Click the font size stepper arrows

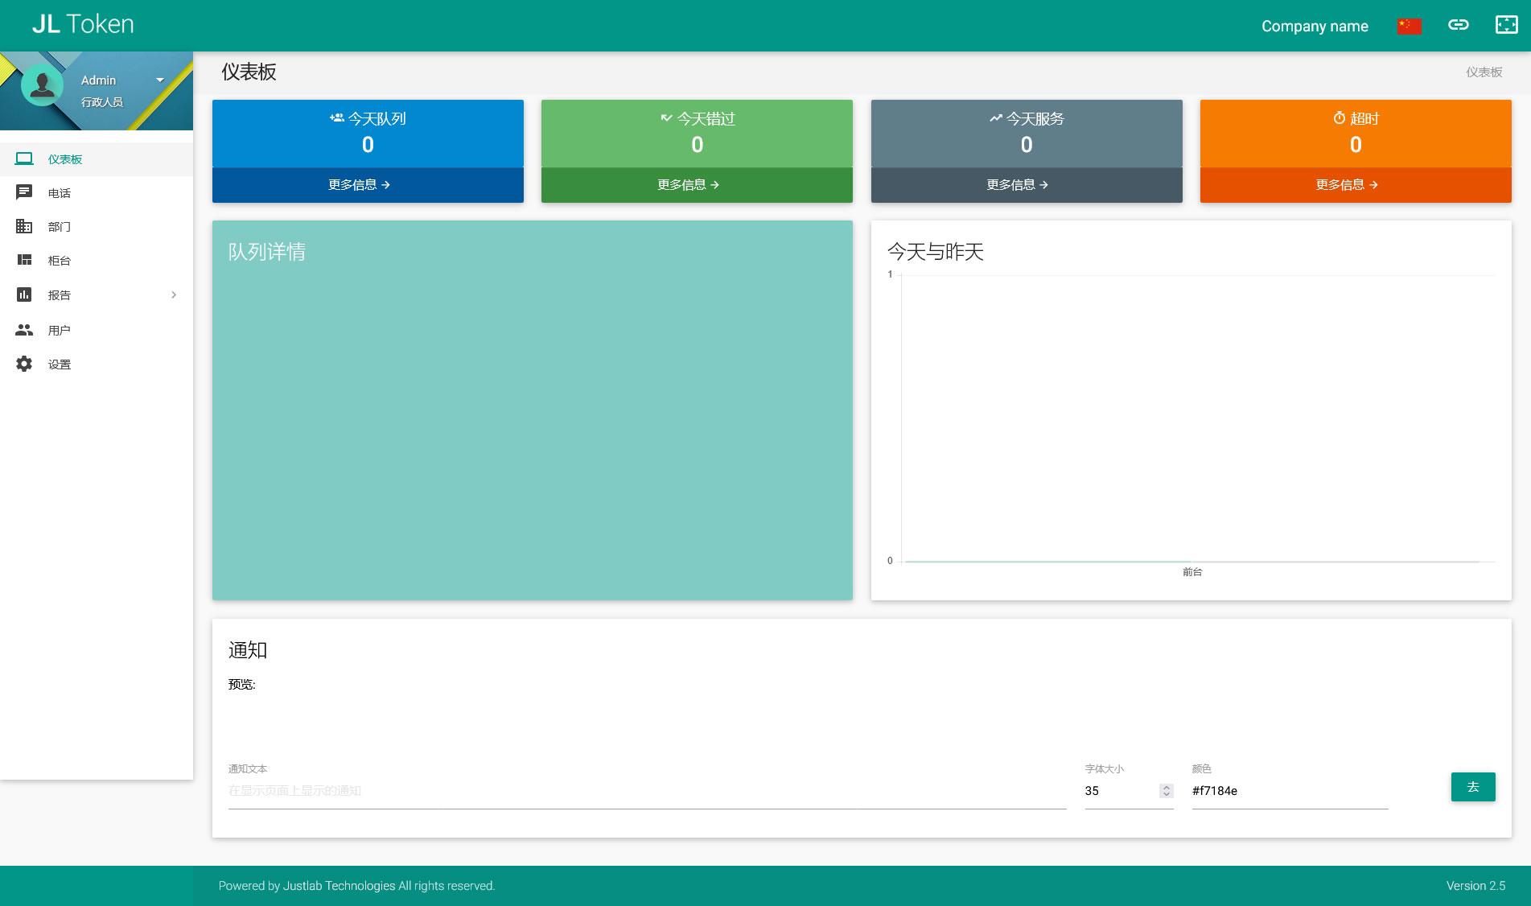pos(1166,791)
